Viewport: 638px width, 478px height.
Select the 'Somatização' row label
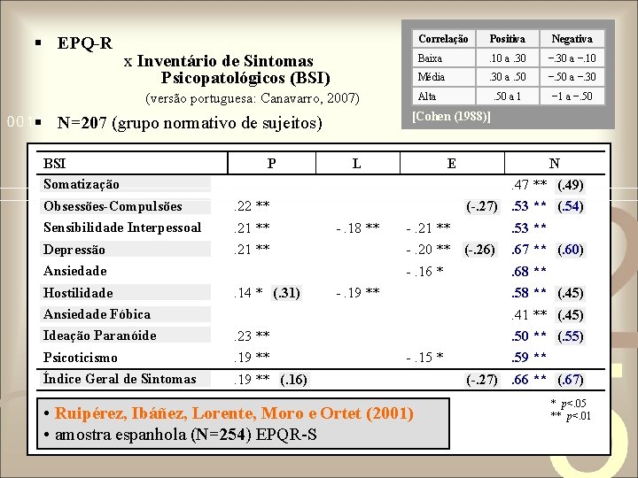[x=82, y=184]
